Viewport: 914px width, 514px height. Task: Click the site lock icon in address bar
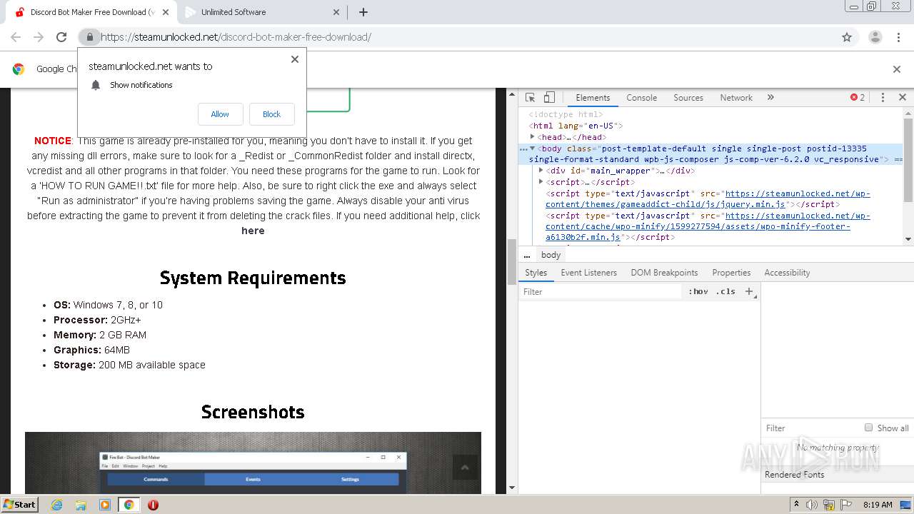pyautogui.click(x=89, y=37)
